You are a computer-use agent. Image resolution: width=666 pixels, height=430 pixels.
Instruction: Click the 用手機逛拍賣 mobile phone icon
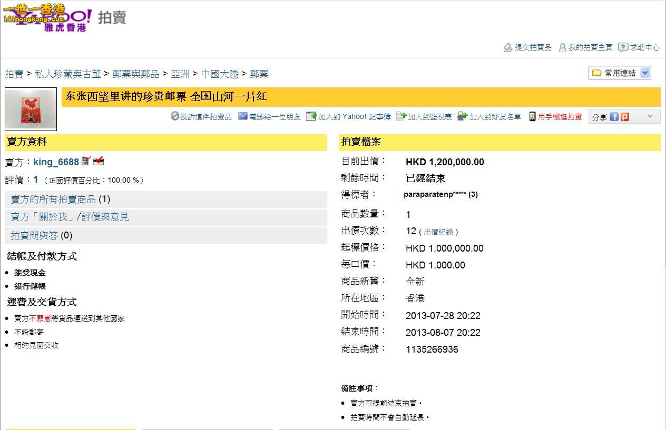(533, 116)
